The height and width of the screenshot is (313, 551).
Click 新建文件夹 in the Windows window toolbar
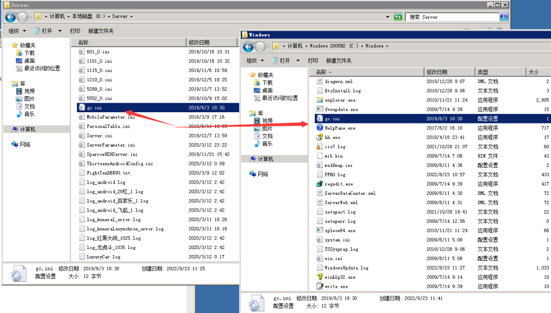338,61
